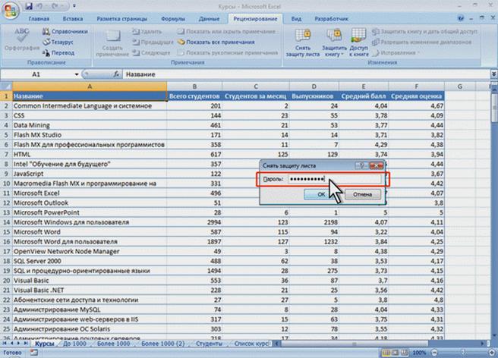Open the Формулы ribbon tab

click(173, 19)
